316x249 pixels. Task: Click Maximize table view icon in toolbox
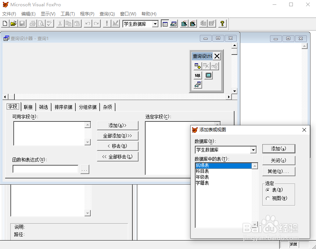click(209, 75)
